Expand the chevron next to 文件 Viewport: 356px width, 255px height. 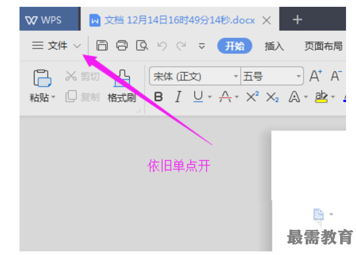coord(77,46)
